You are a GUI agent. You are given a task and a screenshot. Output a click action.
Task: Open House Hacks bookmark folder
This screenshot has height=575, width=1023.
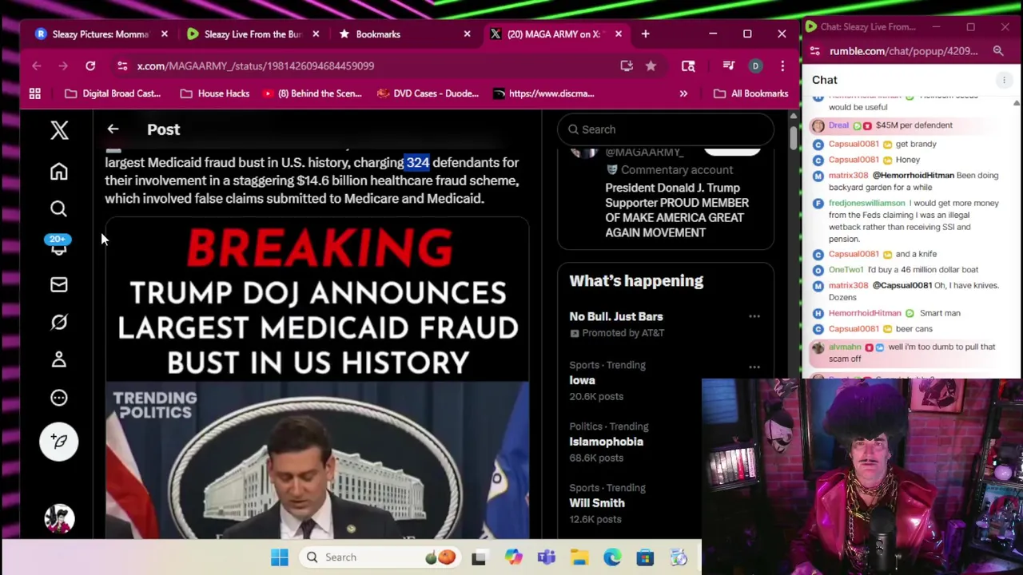(x=215, y=93)
